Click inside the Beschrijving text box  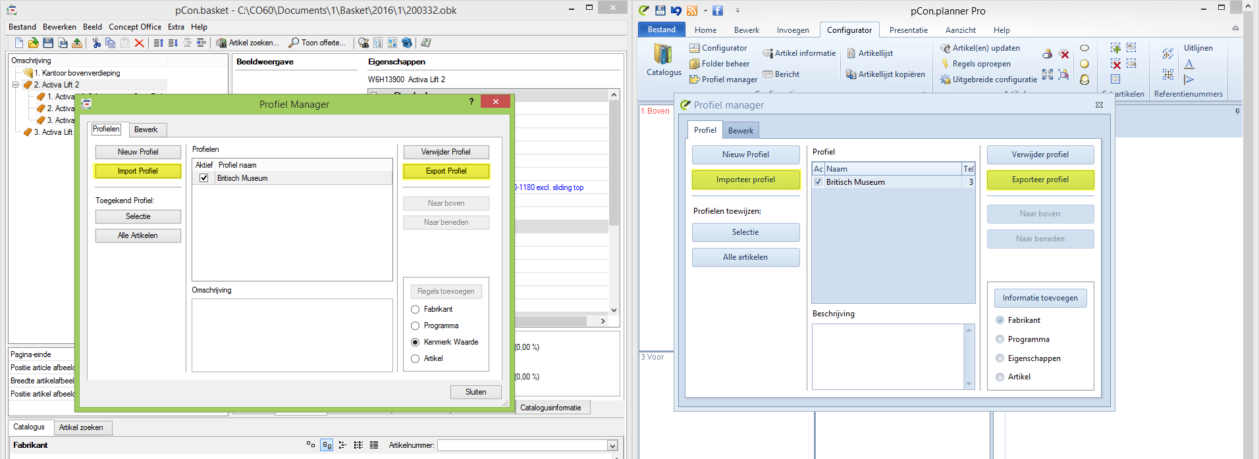(888, 356)
